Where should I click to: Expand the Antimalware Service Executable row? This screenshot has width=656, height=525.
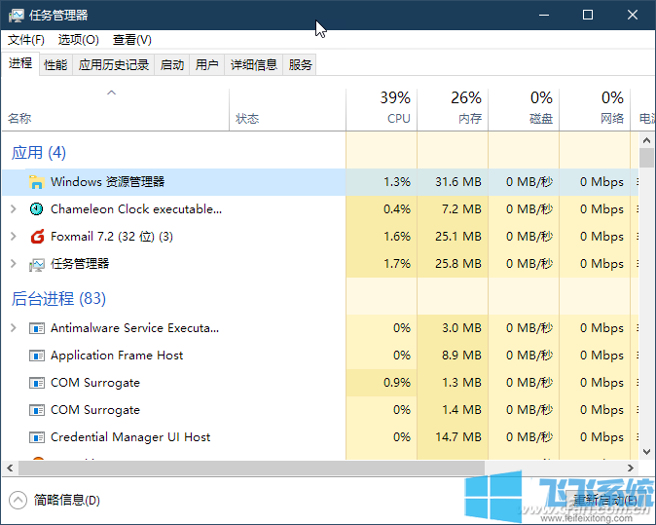pos(14,328)
